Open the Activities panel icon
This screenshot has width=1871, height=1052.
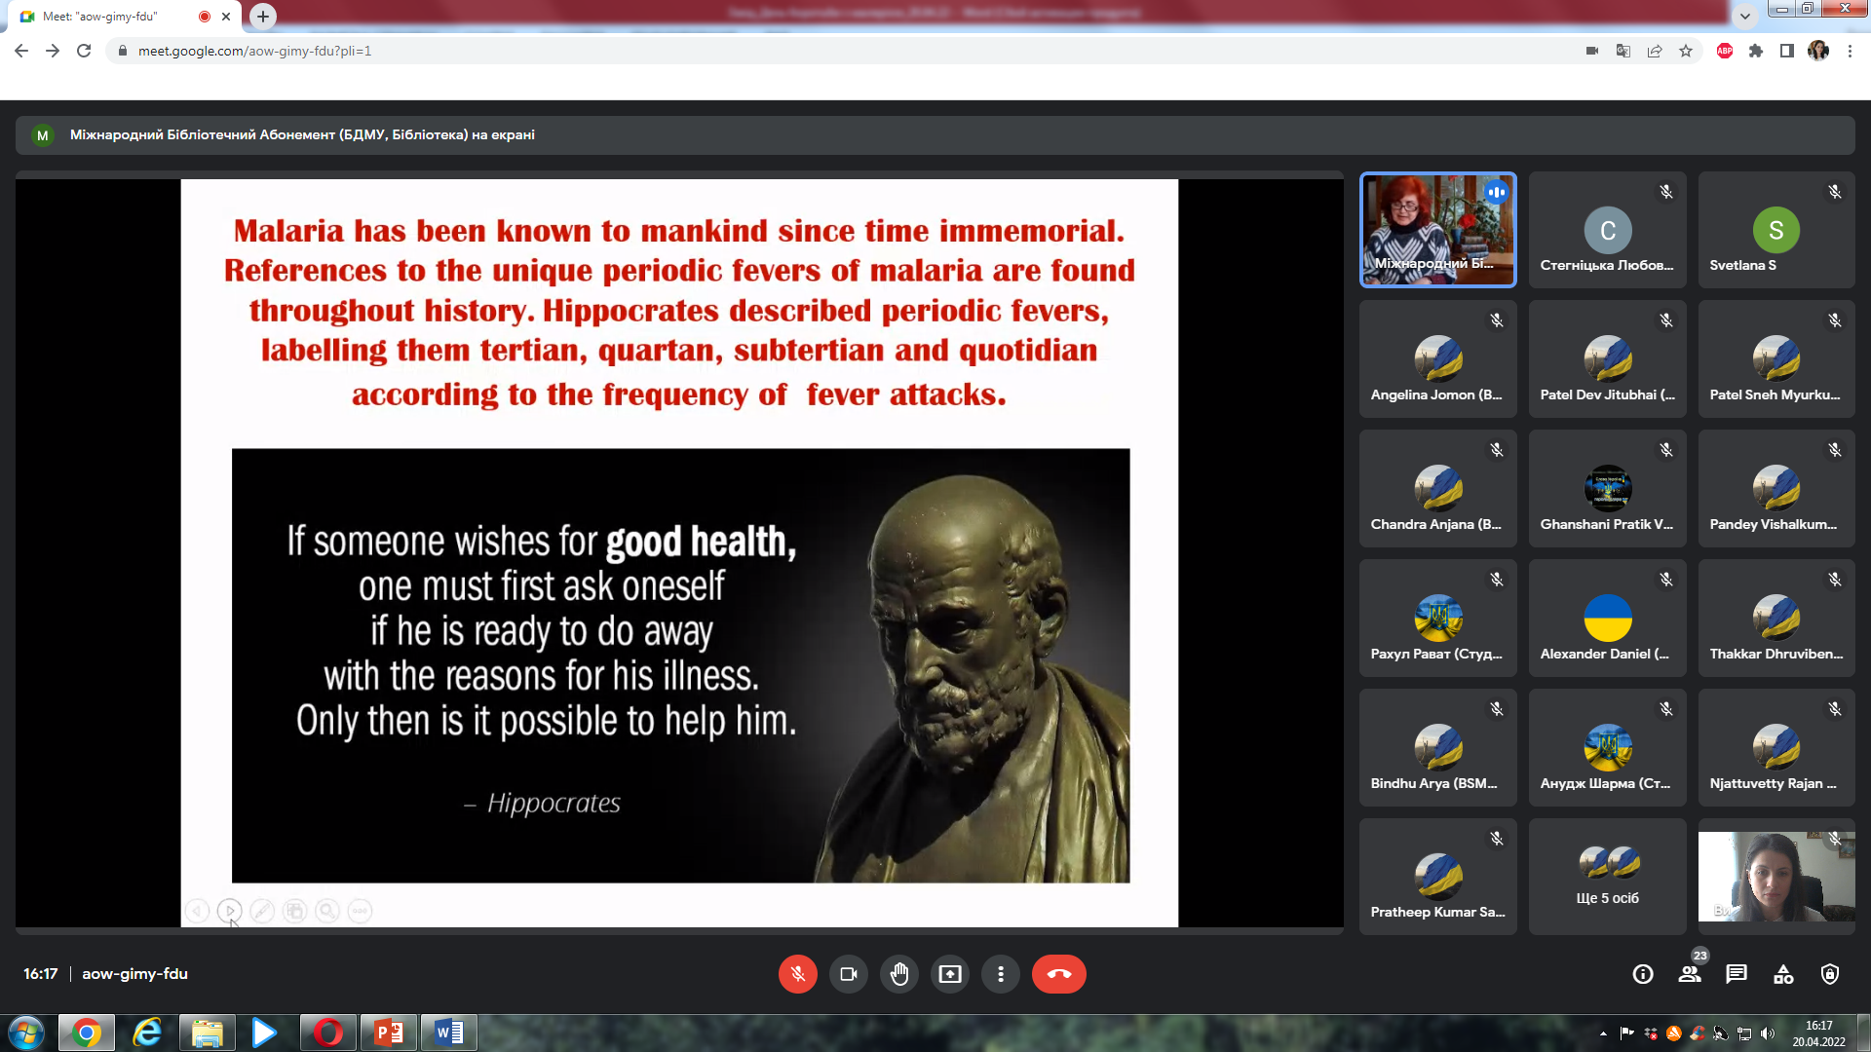tap(1783, 974)
